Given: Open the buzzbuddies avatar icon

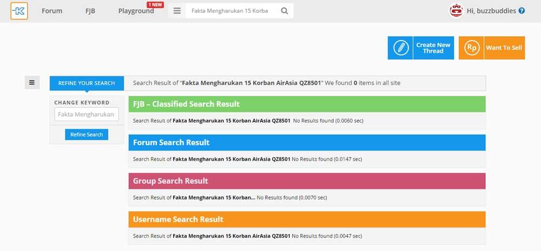Looking at the screenshot, I should [456, 11].
